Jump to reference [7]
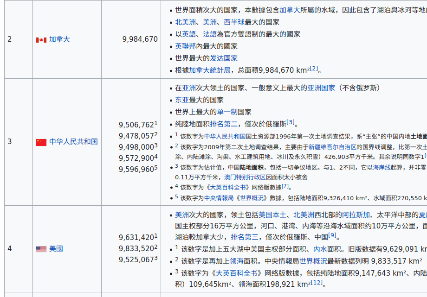Viewport: 427px width, 297px height. pos(285,186)
